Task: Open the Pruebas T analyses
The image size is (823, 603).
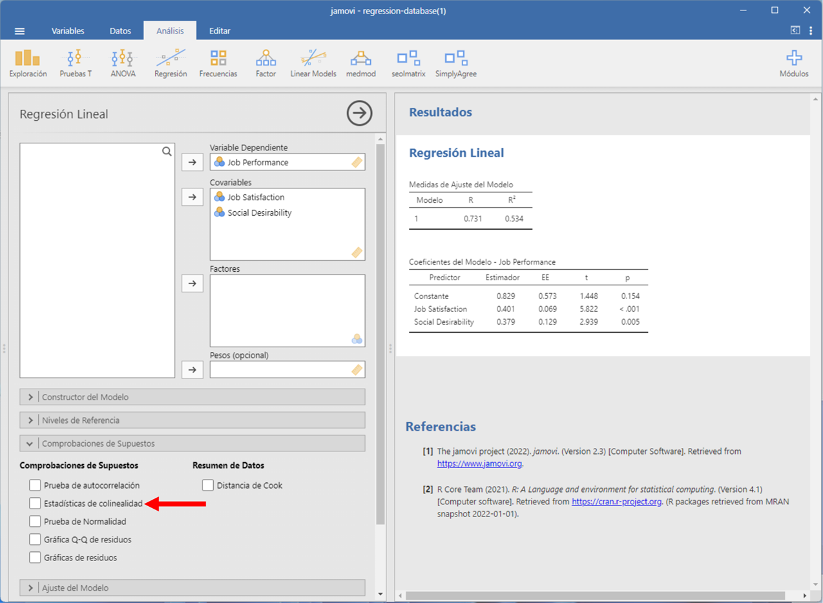Action: pyautogui.click(x=76, y=63)
